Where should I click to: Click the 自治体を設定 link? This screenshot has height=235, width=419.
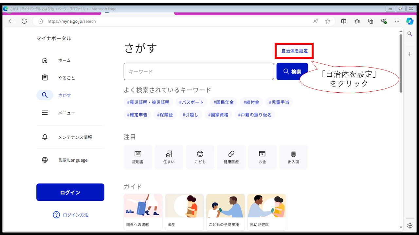[x=295, y=51]
